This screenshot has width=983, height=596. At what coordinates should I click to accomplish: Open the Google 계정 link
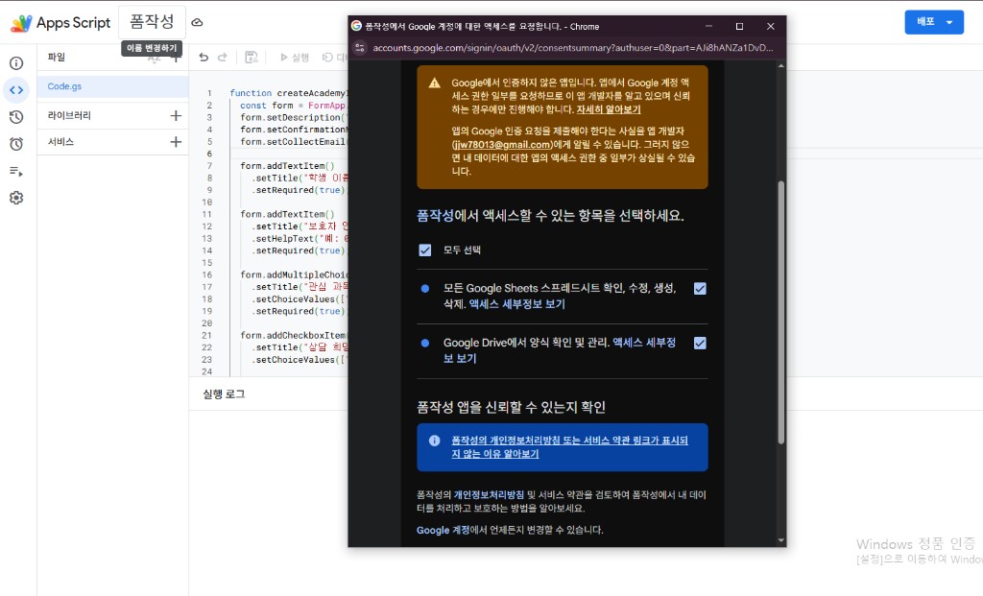tap(443, 530)
